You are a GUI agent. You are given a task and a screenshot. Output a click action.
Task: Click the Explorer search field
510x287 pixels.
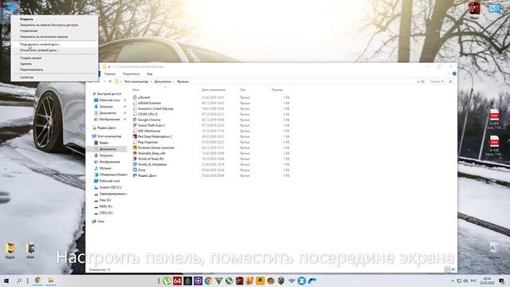pyautogui.click(x=441, y=81)
